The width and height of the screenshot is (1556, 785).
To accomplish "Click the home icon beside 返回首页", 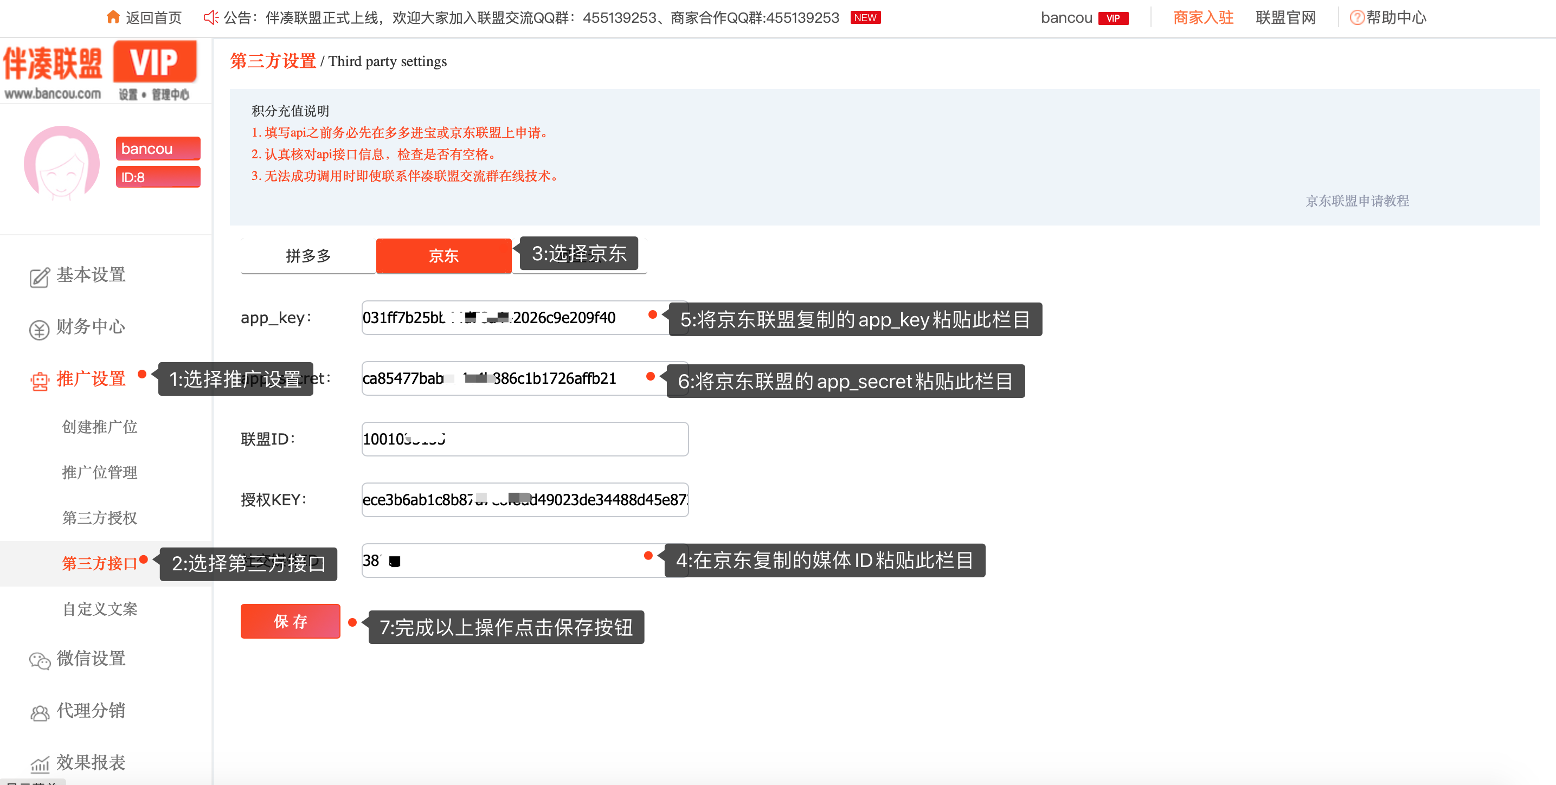I will click(112, 17).
